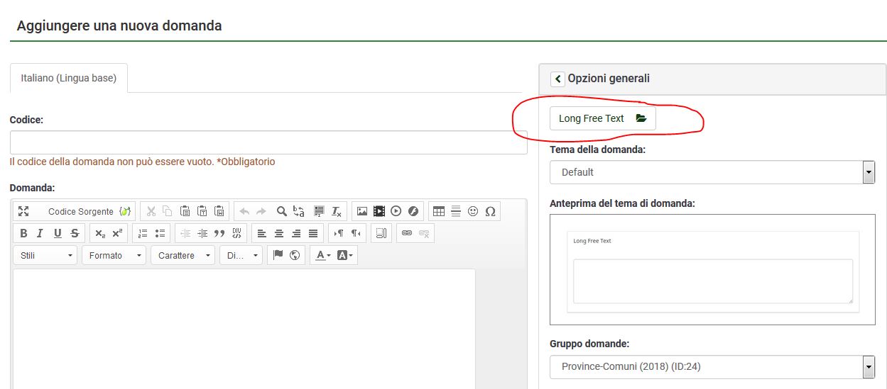Click the Long Free Text question type button
Screen dimensions: 887x389
pos(602,118)
